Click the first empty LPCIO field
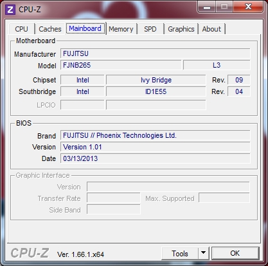268x266 pixels. click(x=82, y=105)
